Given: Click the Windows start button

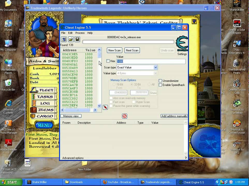Looking at the screenshot, I should (11, 182).
